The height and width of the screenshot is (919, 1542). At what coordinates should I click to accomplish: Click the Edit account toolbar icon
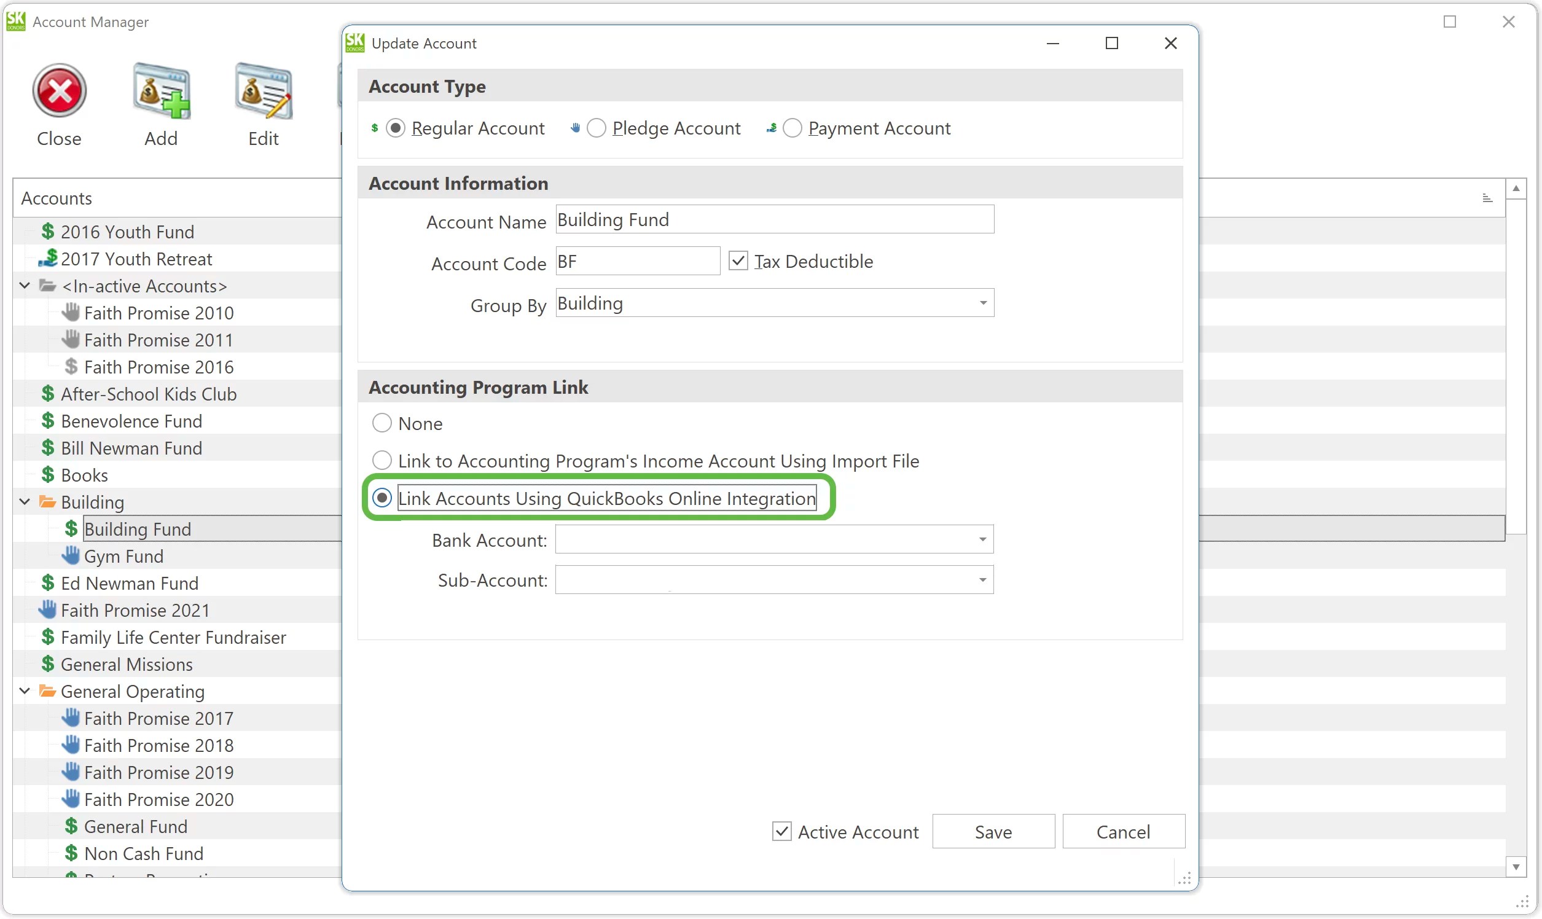point(262,92)
